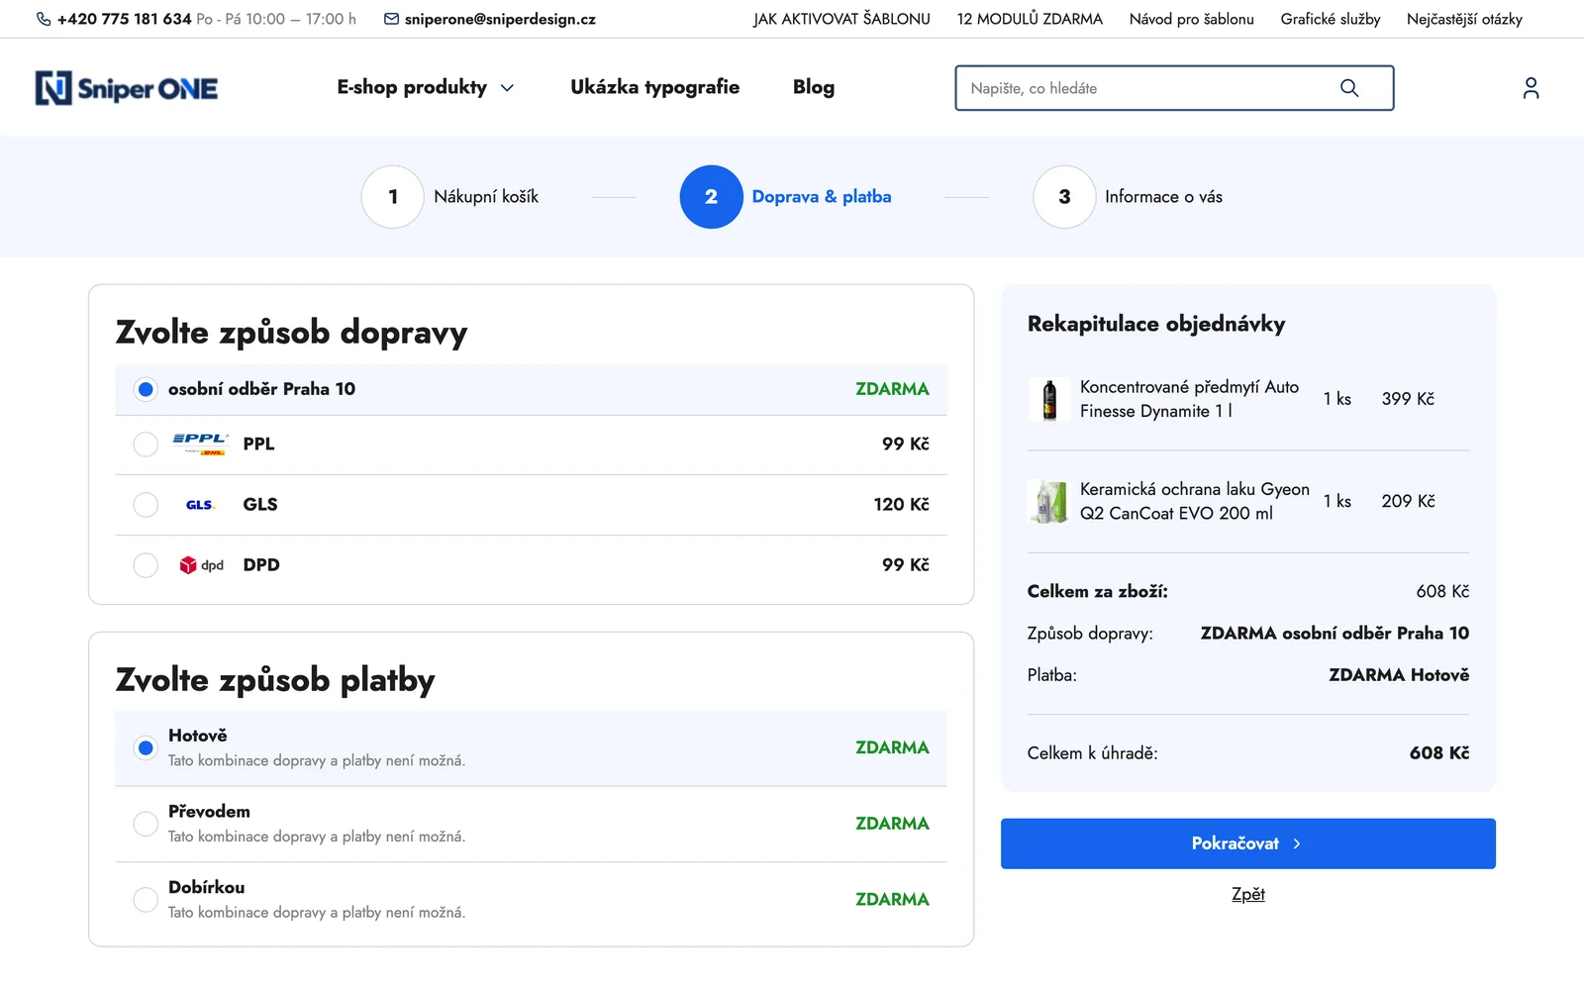Click the GLS carrier logo
This screenshot has width=1584, height=990.
(201, 505)
